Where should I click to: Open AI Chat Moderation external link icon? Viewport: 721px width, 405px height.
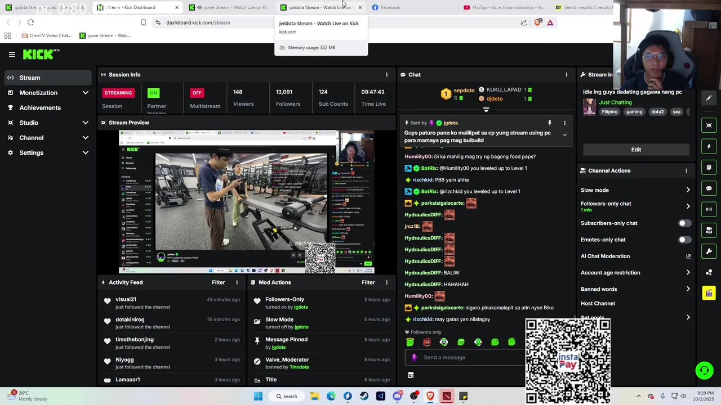point(688,256)
